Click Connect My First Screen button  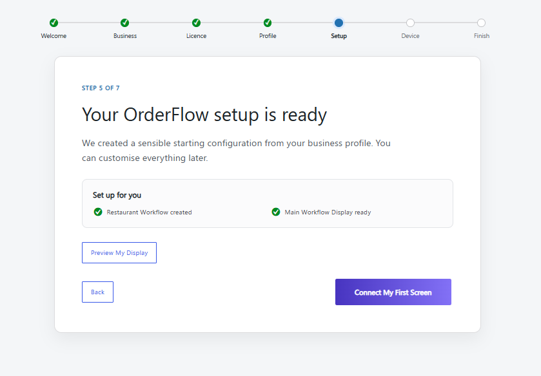tap(393, 292)
